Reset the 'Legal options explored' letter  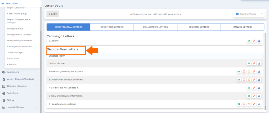(x=249, y=104)
